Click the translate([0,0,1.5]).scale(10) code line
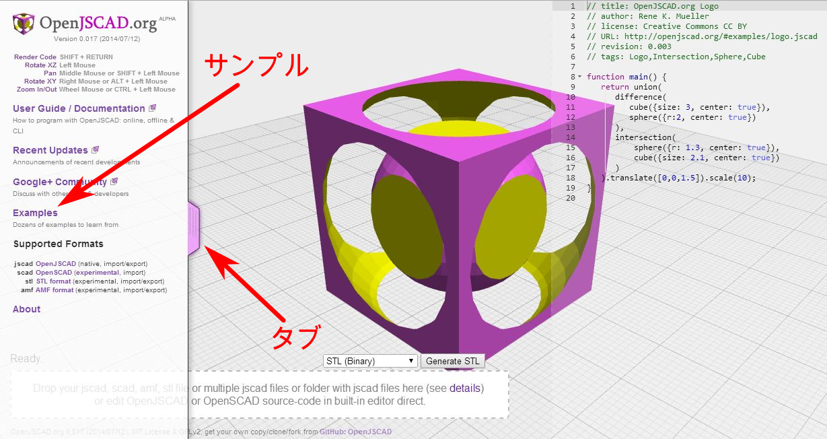Screen dimensions: 827x439 click(678, 178)
